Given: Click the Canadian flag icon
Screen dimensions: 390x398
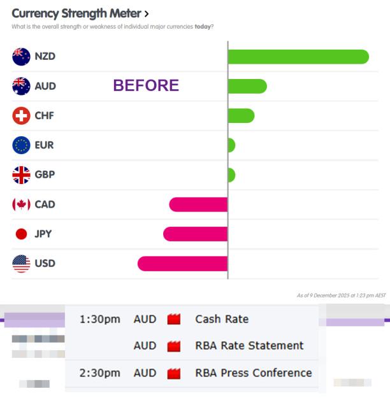Looking at the screenshot, I should (x=21, y=204).
